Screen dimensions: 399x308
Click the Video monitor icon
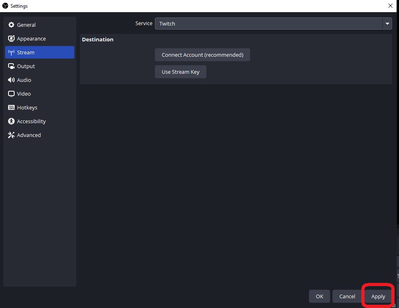point(11,94)
